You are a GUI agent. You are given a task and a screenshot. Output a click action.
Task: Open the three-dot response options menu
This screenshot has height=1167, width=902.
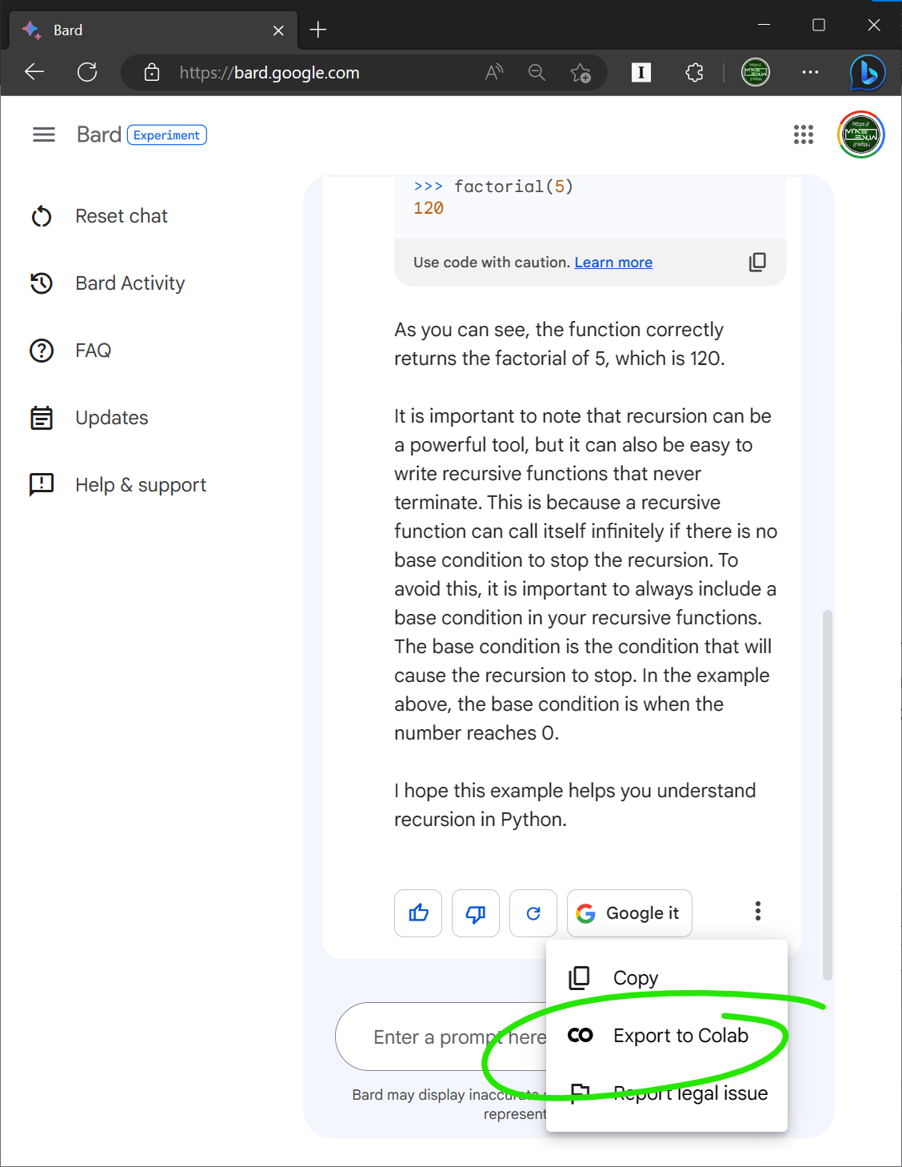(x=757, y=911)
